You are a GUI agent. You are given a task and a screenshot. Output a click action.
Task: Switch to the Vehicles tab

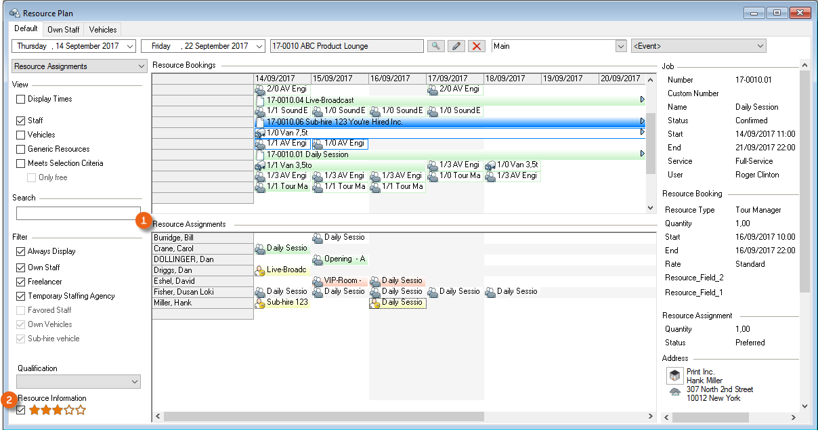103,30
